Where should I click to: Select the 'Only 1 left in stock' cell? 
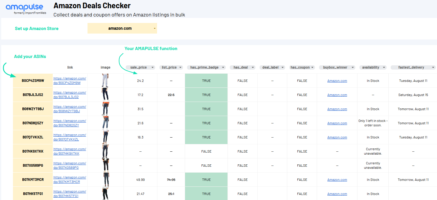(x=373, y=123)
